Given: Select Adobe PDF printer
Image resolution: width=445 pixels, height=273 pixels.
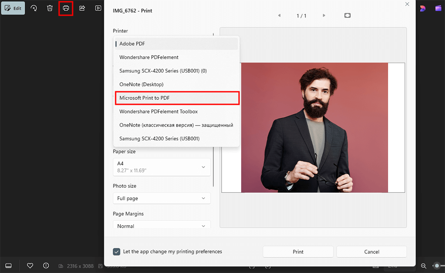Looking at the screenshot, I should pos(176,44).
